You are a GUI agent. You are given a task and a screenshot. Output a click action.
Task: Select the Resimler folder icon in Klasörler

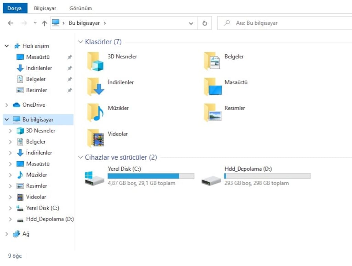tap(212, 112)
